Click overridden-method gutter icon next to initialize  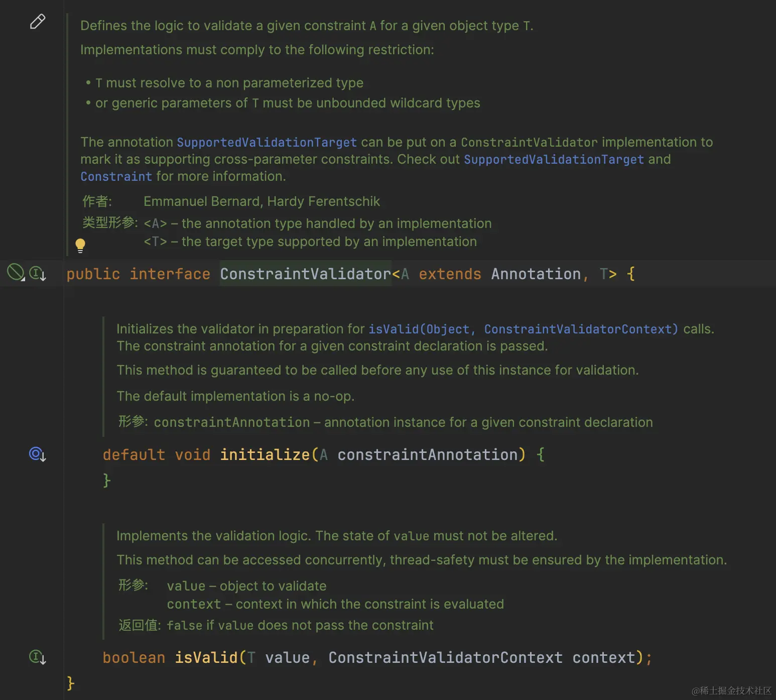pos(38,454)
